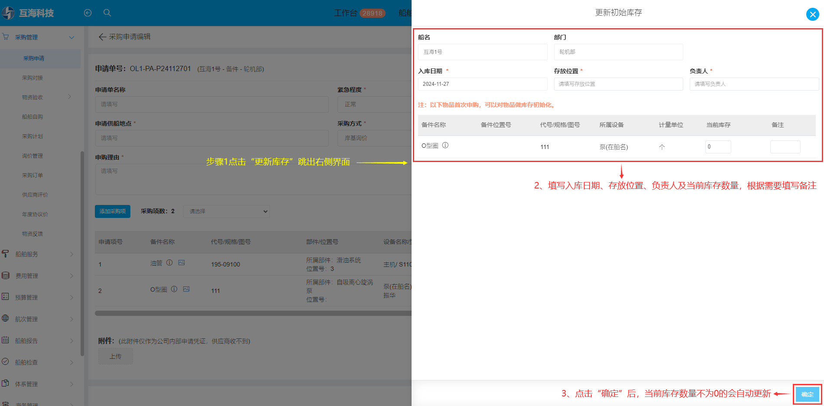Click the 负责人 input field
Viewport: 824px width, 406px height.
754,84
